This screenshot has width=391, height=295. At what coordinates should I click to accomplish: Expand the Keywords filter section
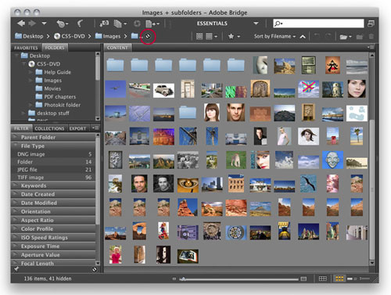(x=16, y=185)
